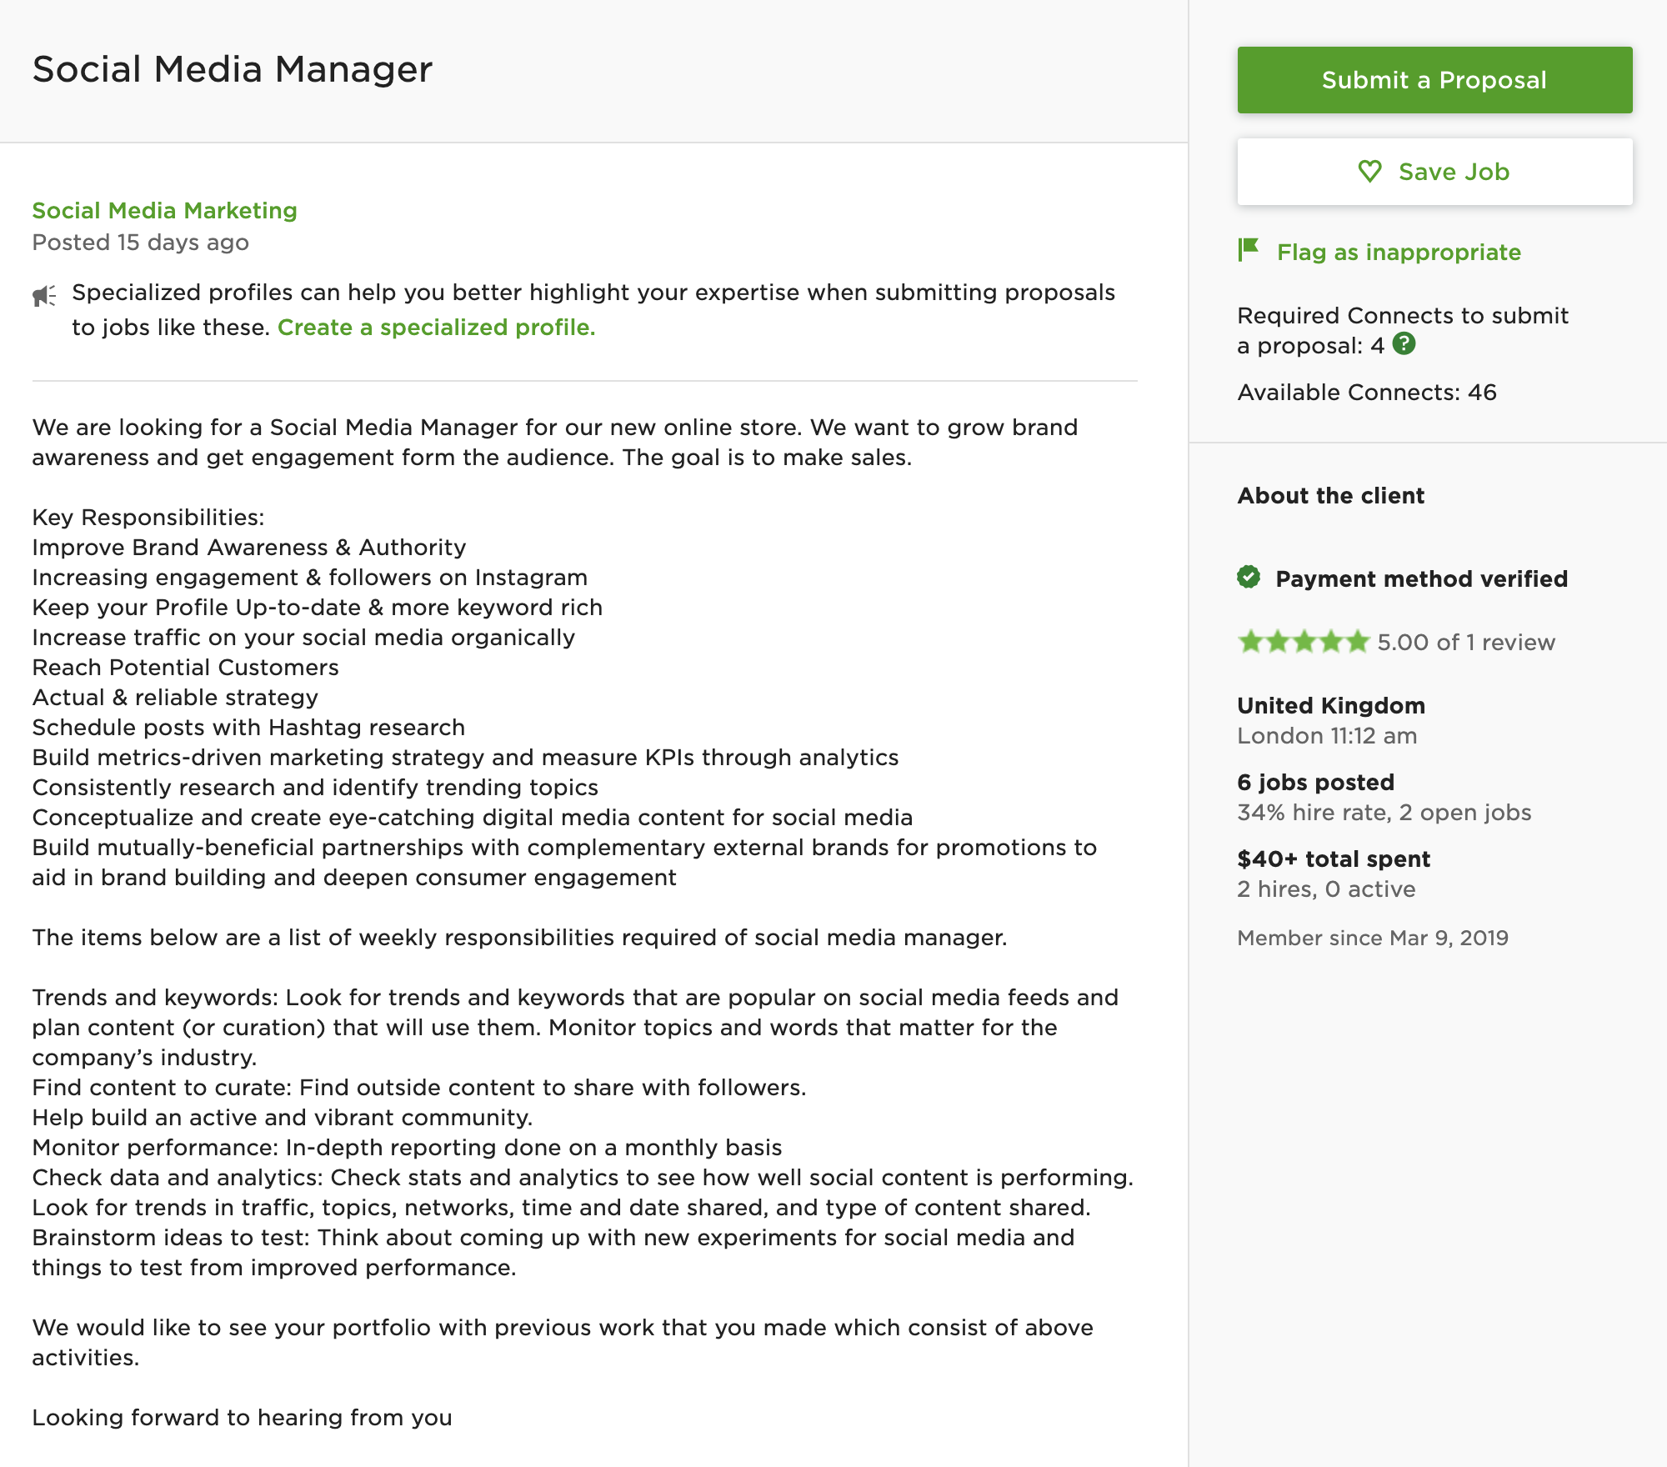Screen dimensions: 1667x1467
Task: Click the third green rating star
Action: click(1304, 642)
